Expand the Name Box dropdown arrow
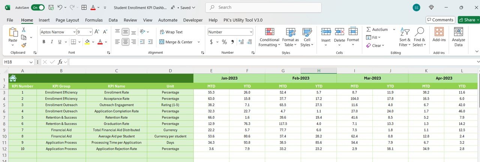The width and height of the screenshot is (480, 162). [x=31, y=62]
